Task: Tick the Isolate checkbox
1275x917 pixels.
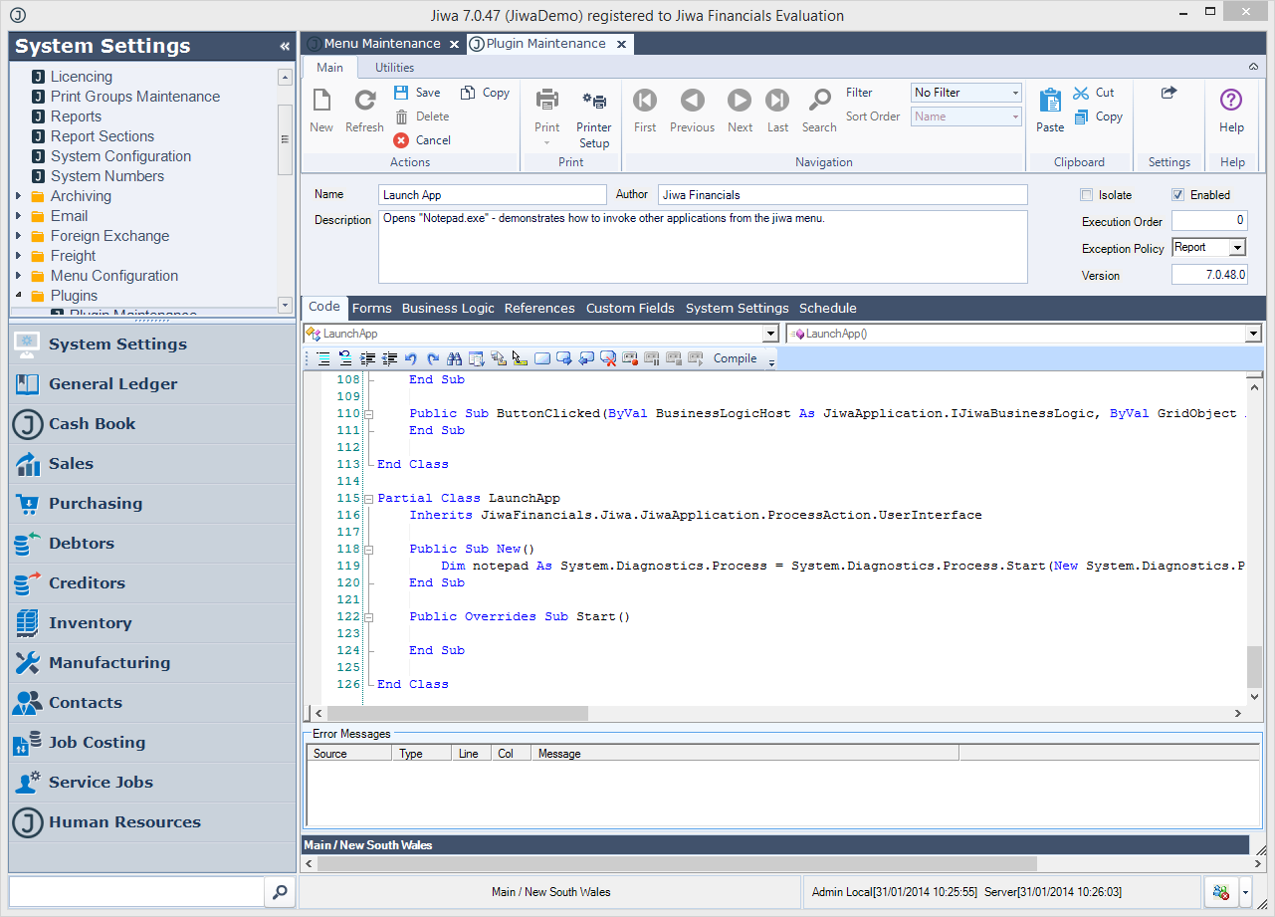Action: tap(1087, 195)
